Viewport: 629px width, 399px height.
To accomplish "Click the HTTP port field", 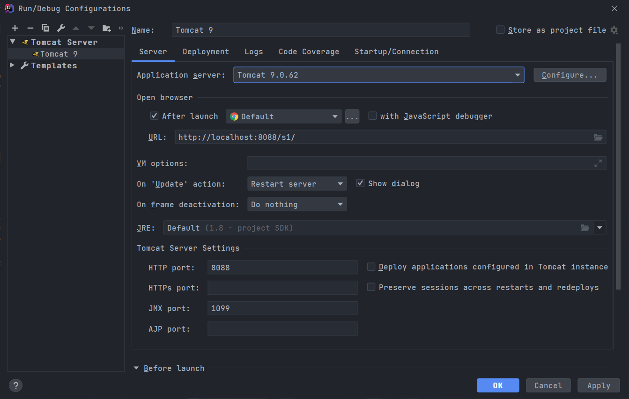I will click(x=282, y=268).
